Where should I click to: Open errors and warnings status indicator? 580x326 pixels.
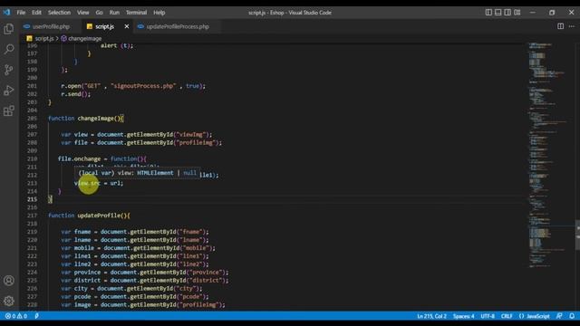point(16,316)
